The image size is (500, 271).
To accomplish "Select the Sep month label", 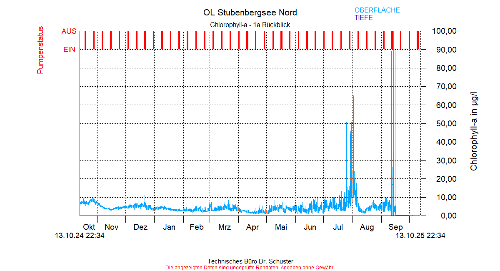I will point(395,227).
